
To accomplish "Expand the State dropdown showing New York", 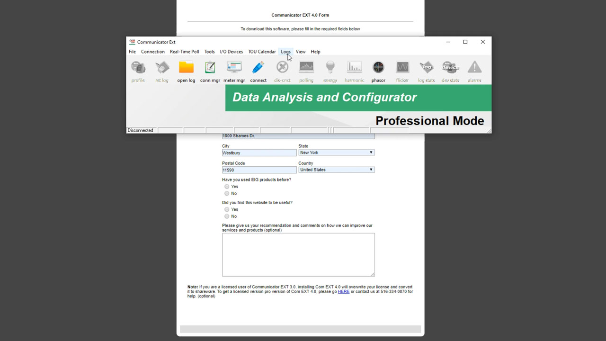I will tap(337, 153).
